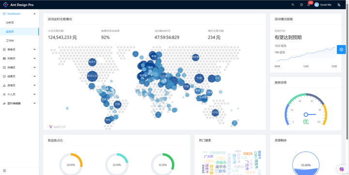Click the 列表页 menu label
The width and height of the screenshot is (349, 175).
click(x=11, y=59)
